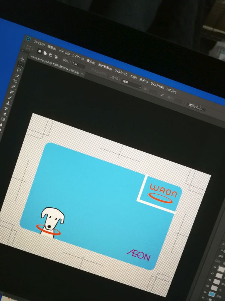Screen dimensions: 225x301
Task: Open the 3D(D) menu
Action: (133, 77)
